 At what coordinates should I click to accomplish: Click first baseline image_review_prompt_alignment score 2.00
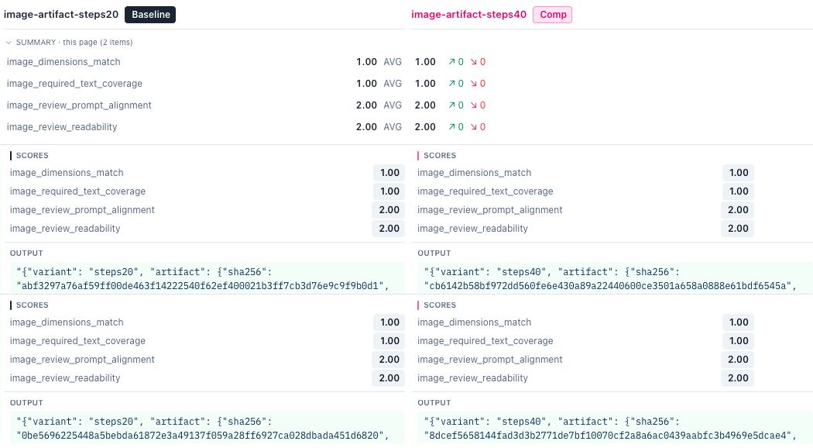pyautogui.click(x=389, y=210)
